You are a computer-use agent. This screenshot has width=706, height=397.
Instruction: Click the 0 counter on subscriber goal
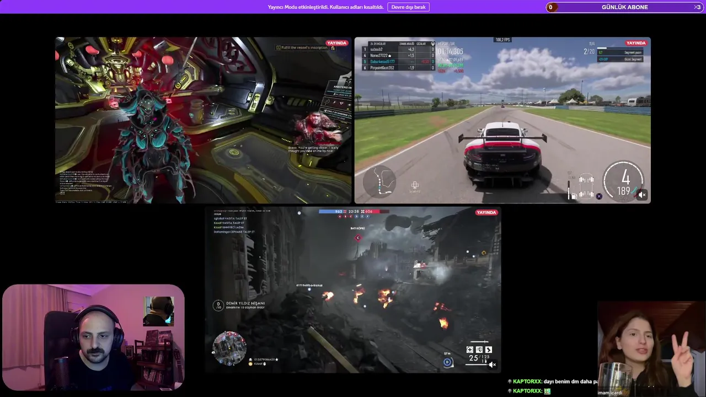[x=550, y=7]
